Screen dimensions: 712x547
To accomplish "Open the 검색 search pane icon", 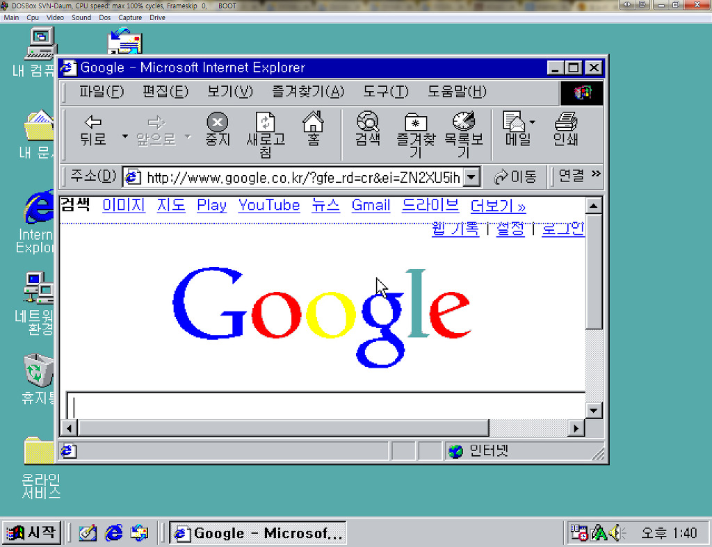I will [368, 129].
